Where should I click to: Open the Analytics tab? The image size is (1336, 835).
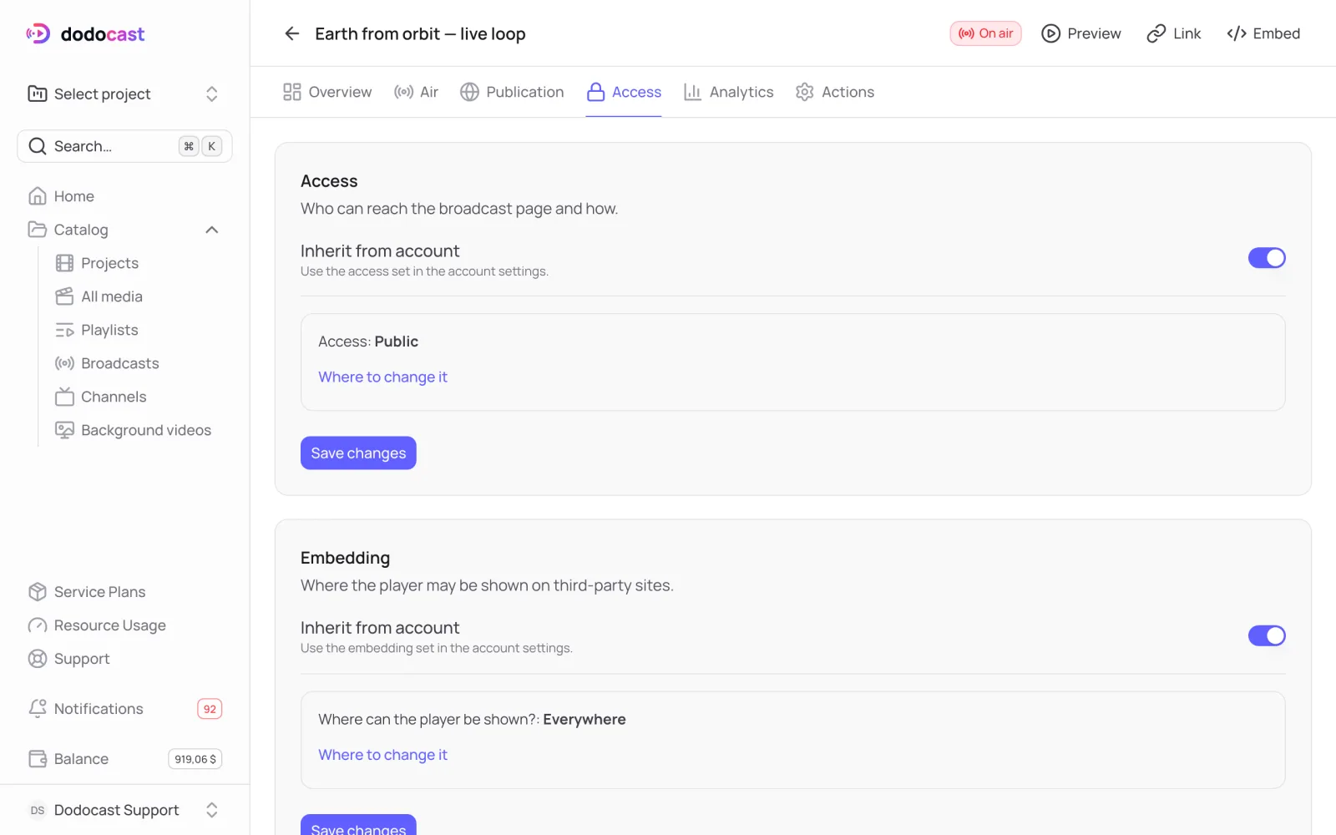(728, 92)
